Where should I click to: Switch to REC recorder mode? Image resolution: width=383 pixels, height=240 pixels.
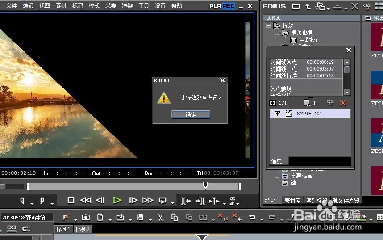point(229,6)
